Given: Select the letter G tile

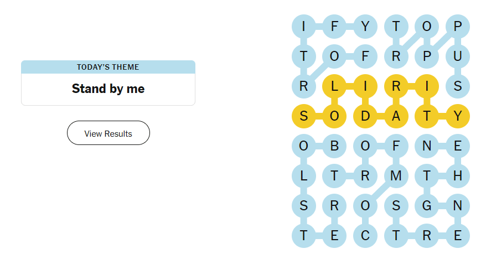Looking at the screenshot, I should (426, 206).
